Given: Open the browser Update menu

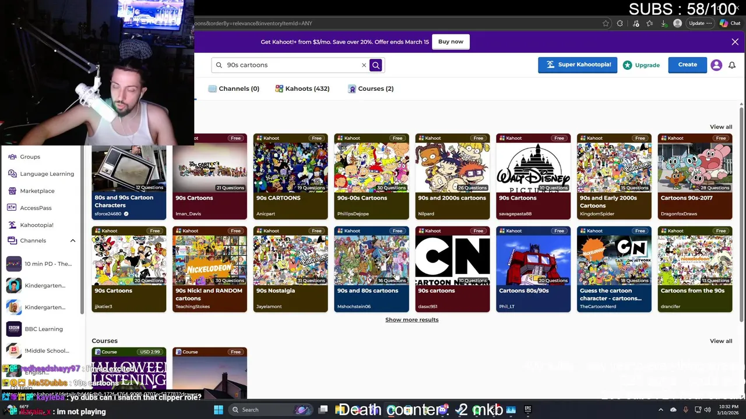Looking at the screenshot, I should pyautogui.click(x=700, y=23).
